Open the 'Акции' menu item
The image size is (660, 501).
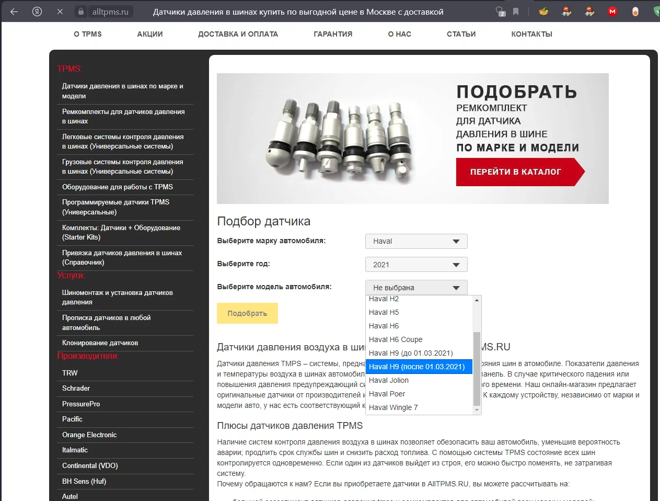point(150,34)
